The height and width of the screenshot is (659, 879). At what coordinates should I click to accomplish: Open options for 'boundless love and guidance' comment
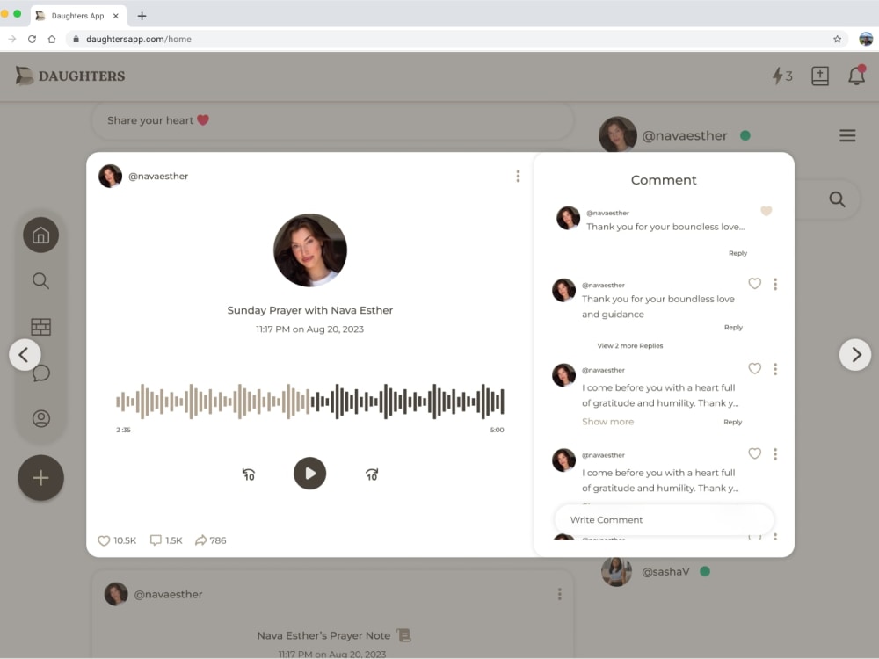click(775, 284)
